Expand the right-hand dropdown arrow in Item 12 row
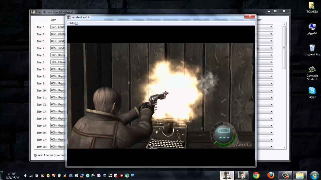Viewport: 321px width, 180px height. point(271,104)
